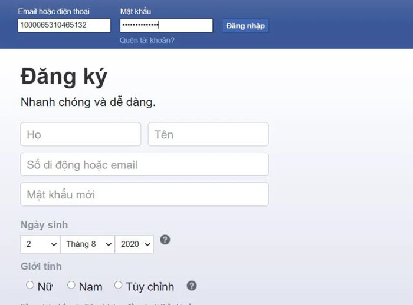
Task: Click the help icon beside Ngày sinh
Action: pyautogui.click(x=165, y=240)
